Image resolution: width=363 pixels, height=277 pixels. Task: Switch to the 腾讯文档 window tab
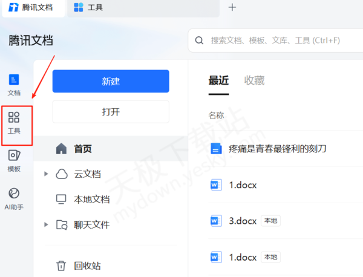[33, 8]
